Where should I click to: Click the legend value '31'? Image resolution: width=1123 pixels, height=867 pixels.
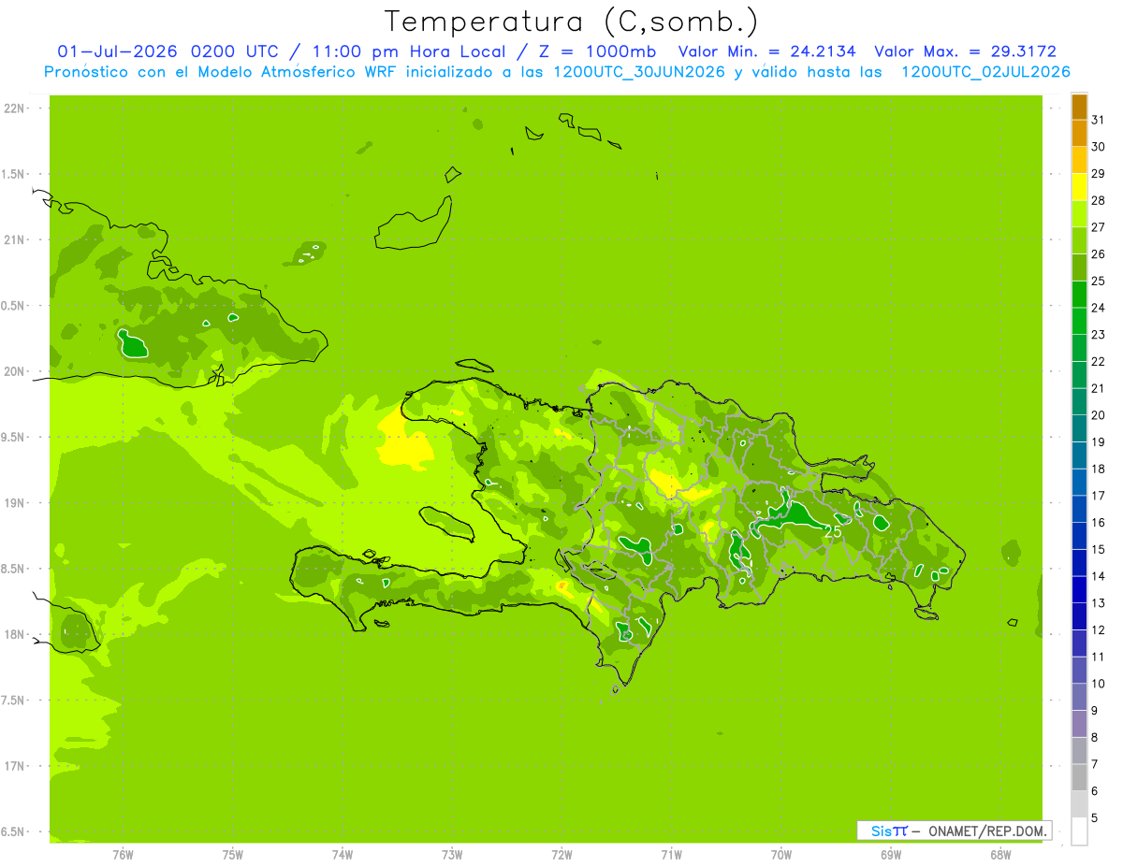point(1098,120)
